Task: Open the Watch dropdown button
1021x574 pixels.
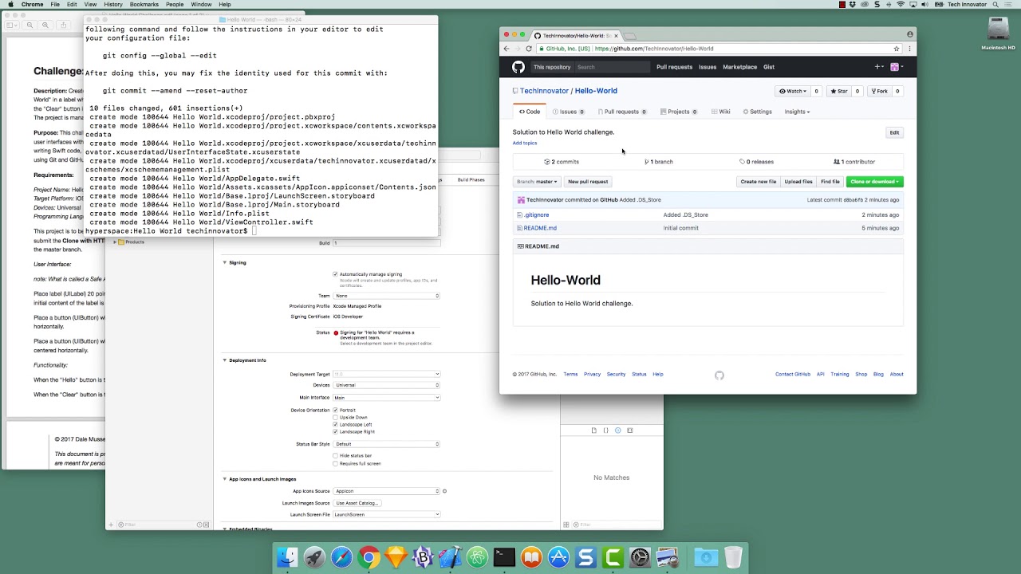Action: coord(793,91)
